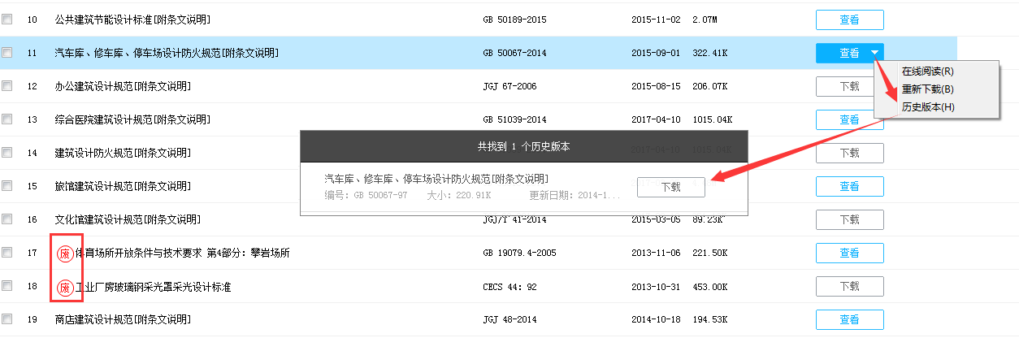
Task: Toggle the checkbox beside row 16
Action: click(x=7, y=219)
